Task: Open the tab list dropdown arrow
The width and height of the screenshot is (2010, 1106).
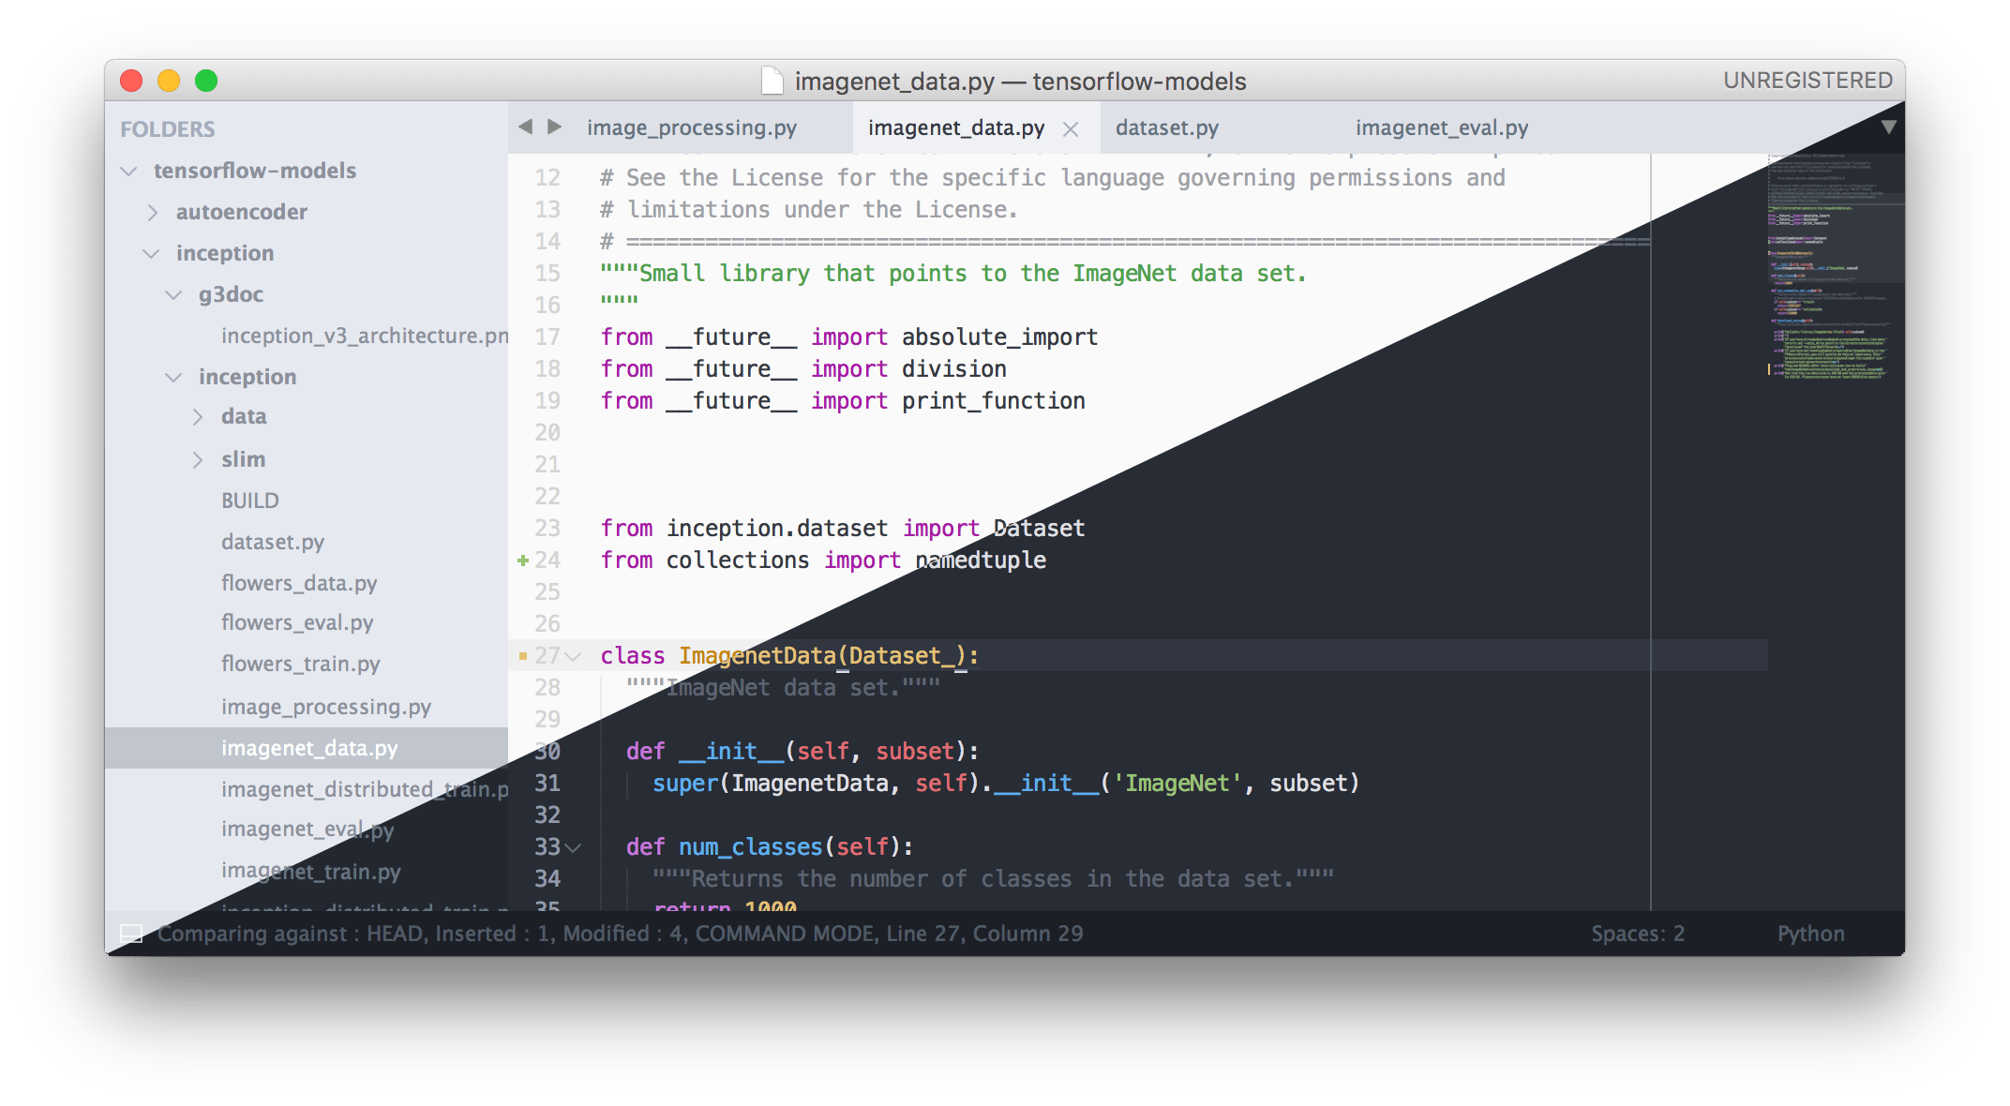Action: [1888, 127]
